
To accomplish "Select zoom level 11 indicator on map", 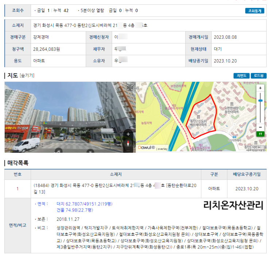I will [x=260, y=134].
